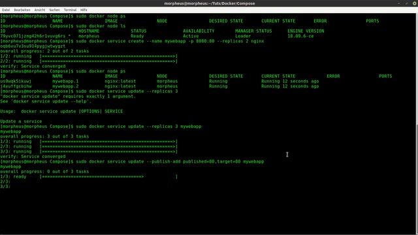This screenshot has height=235, width=418.
Task: Open the Datei menu
Action: point(6,10)
